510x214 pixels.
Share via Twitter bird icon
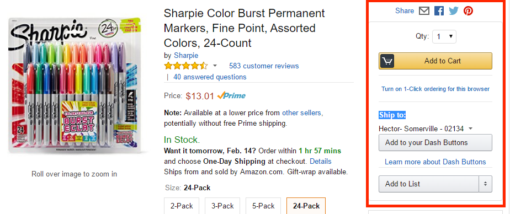tap(453, 11)
